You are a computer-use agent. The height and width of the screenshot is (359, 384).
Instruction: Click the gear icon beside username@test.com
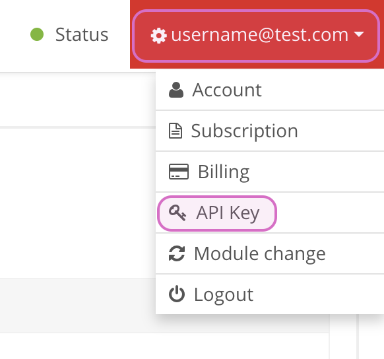159,36
